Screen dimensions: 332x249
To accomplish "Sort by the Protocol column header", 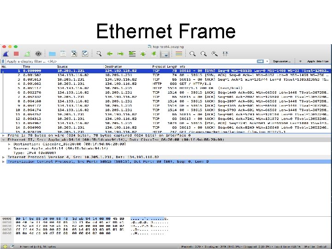I will (x=159, y=67).
